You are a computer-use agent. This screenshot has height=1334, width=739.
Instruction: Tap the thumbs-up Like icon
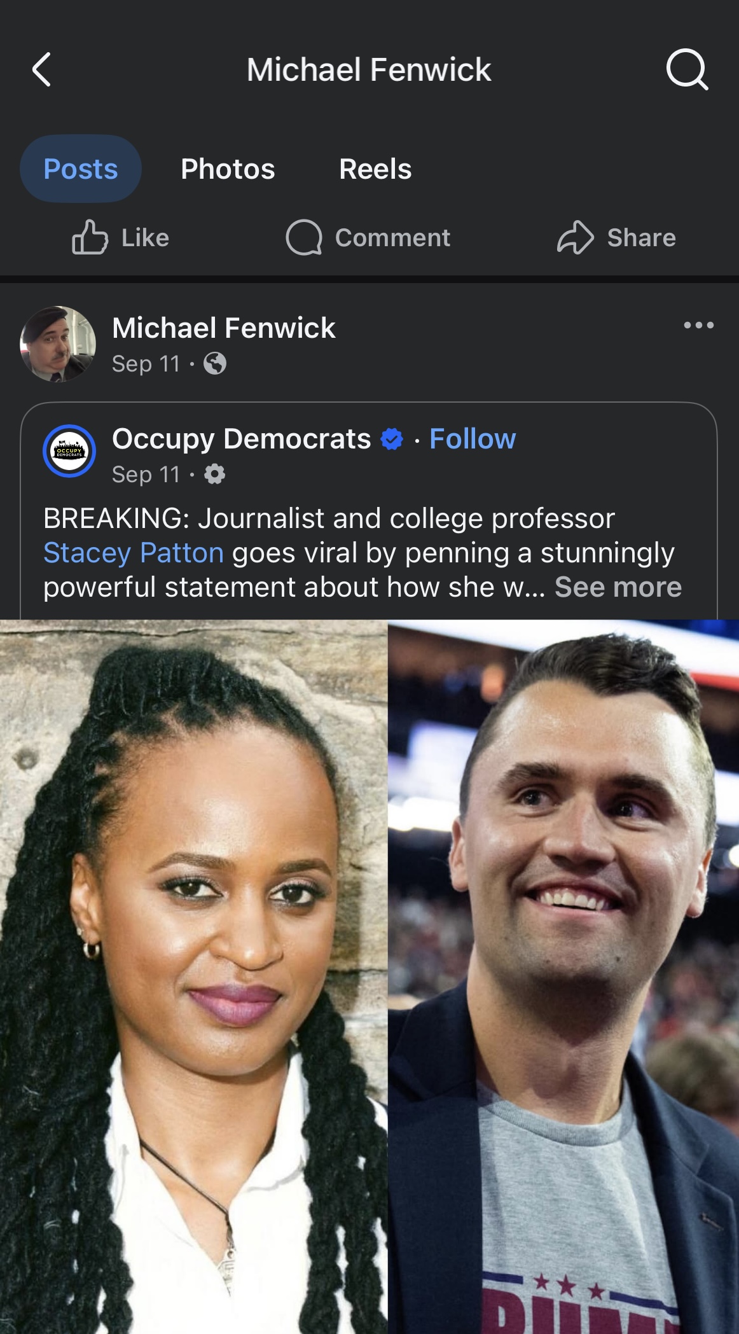click(90, 237)
